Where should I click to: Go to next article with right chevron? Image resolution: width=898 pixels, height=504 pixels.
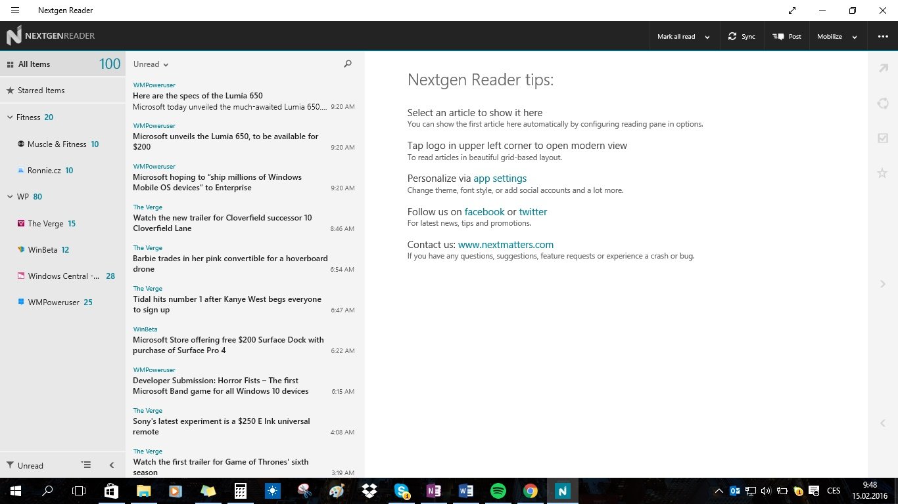click(883, 284)
